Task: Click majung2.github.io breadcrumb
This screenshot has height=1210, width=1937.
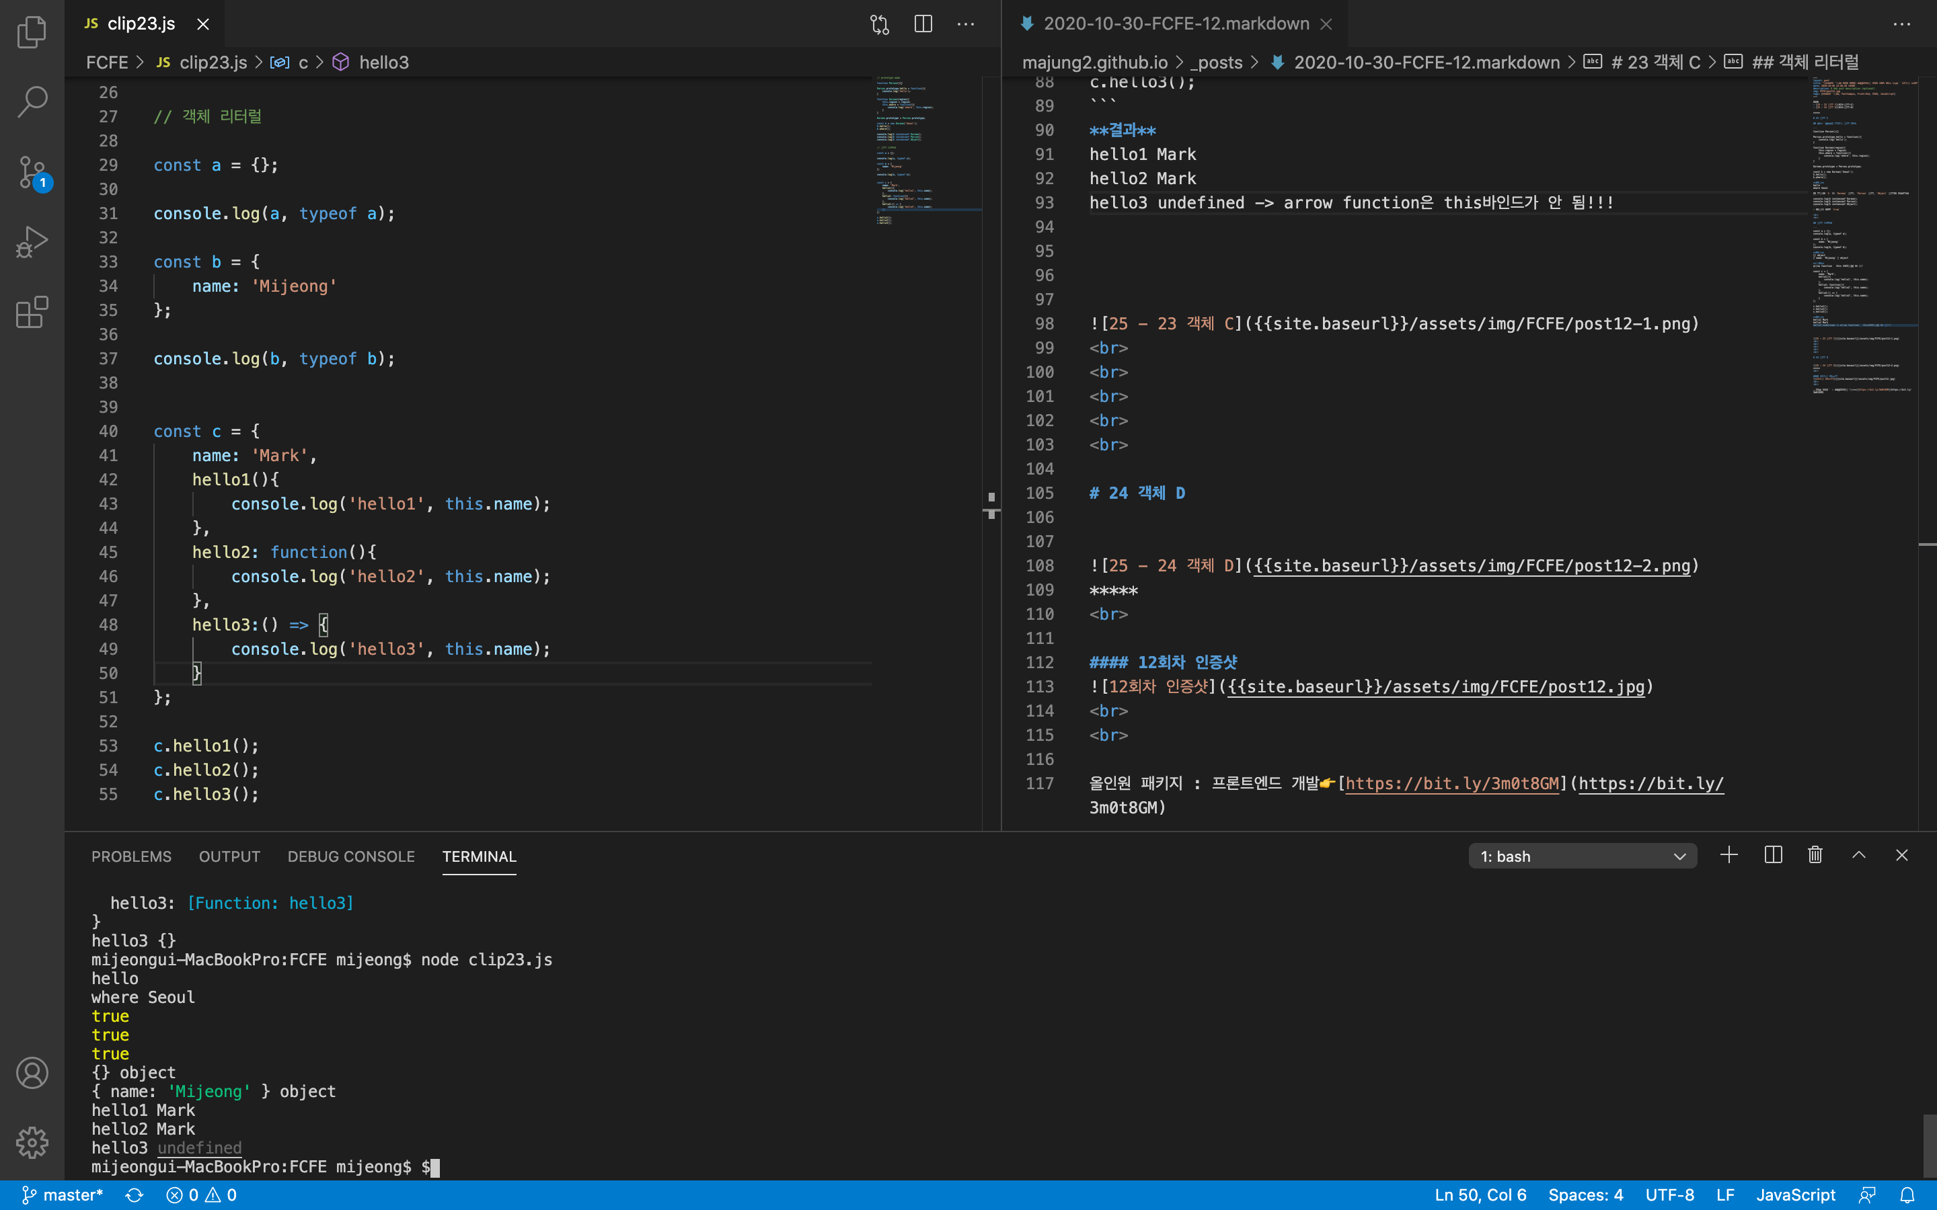Action: (x=1094, y=63)
